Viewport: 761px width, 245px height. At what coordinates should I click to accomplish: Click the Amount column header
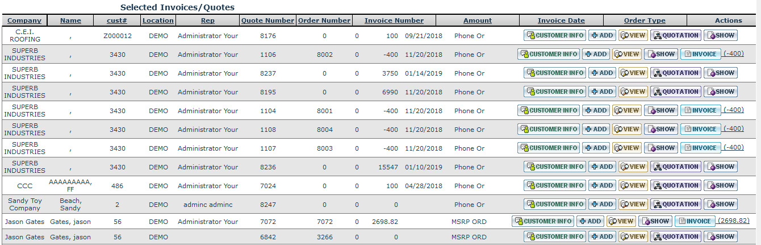point(477,20)
